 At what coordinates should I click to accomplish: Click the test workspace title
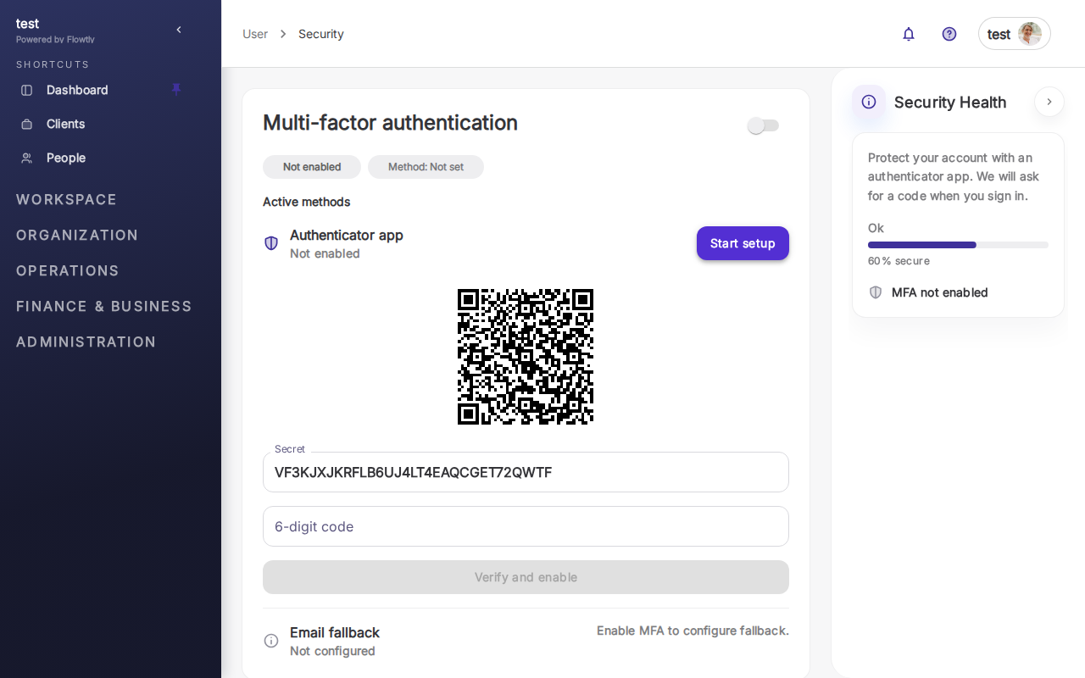[28, 24]
